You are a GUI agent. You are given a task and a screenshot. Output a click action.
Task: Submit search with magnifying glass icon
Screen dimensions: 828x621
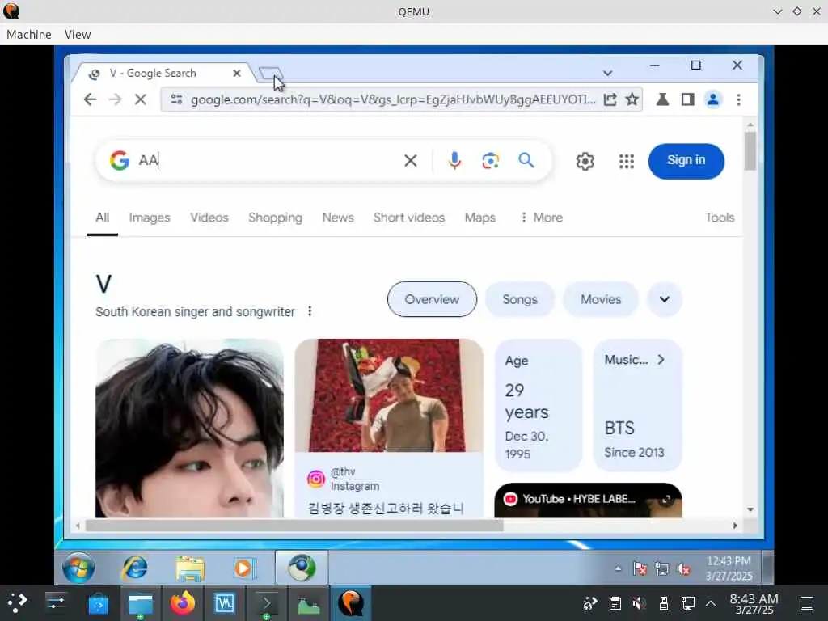coord(526,160)
